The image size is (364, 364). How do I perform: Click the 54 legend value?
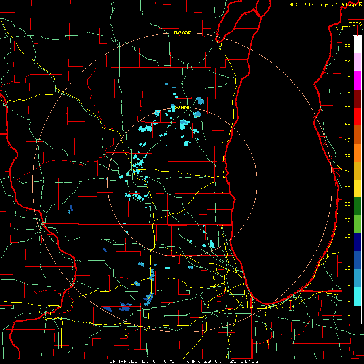[347, 92]
